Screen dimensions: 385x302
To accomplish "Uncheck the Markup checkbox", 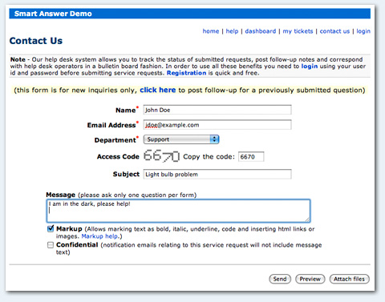I will 51,228.
